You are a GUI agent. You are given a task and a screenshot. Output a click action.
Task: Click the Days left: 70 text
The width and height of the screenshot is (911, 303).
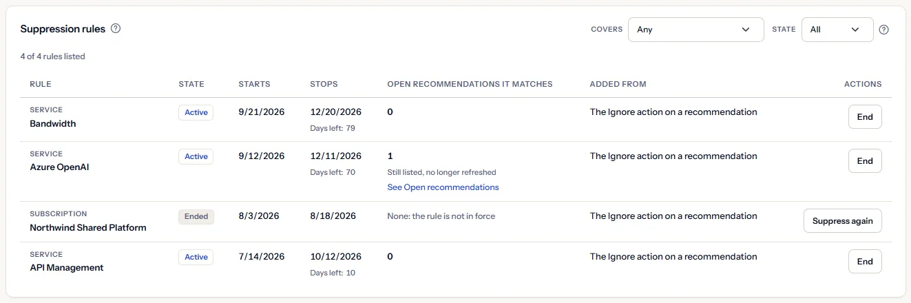(333, 173)
